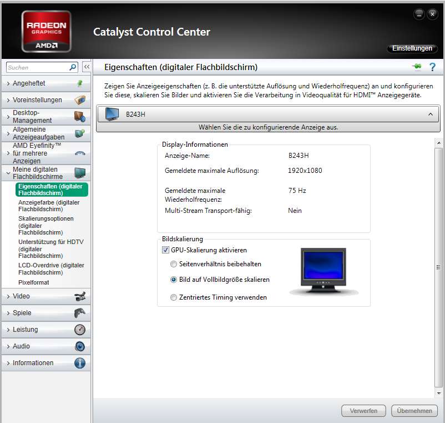445x423 pixels.
Task: Expand Allgemeine Anzeigeaufgaben section
Action: [x=46, y=133]
